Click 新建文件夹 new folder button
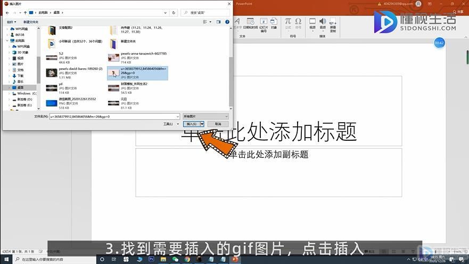 [x=31, y=22]
